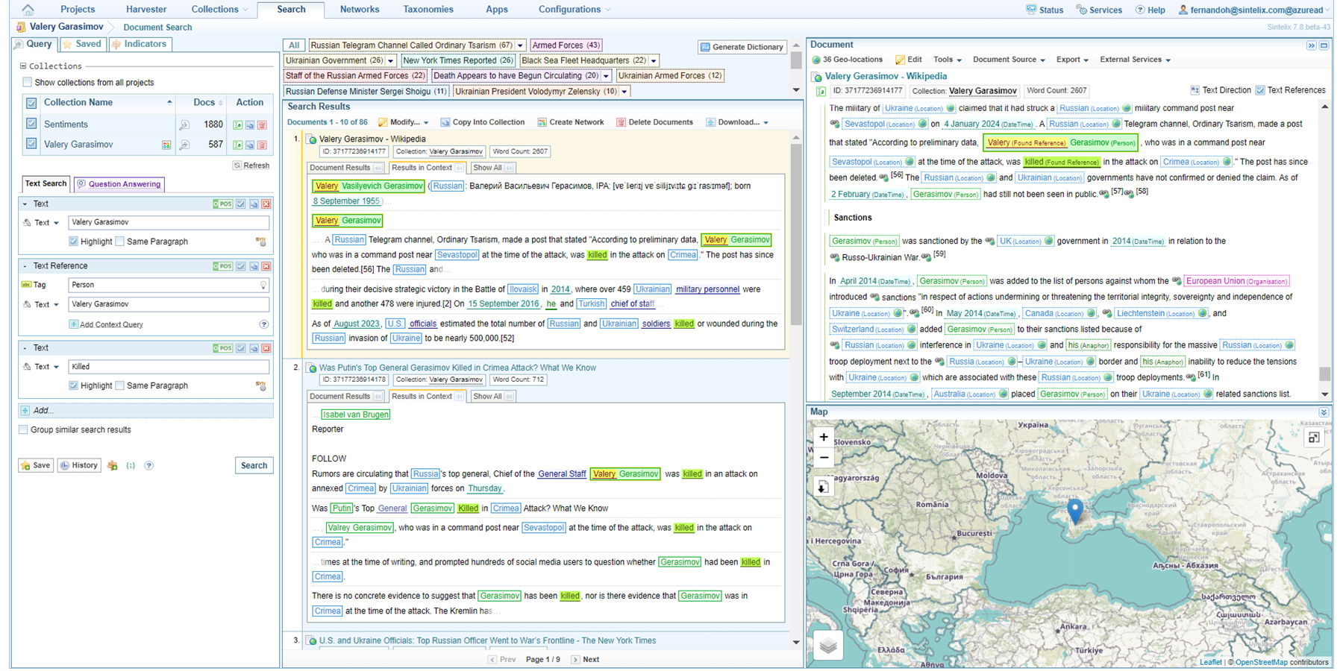Screen dimensions: 1343x671
Task: Toggle map fullscreen view icon
Action: [x=1314, y=438]
